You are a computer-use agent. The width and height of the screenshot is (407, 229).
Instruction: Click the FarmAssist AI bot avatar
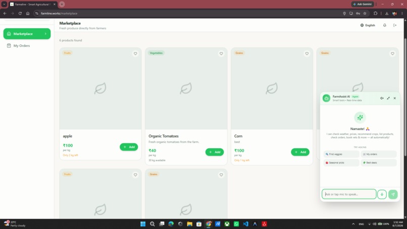point(327,98)
